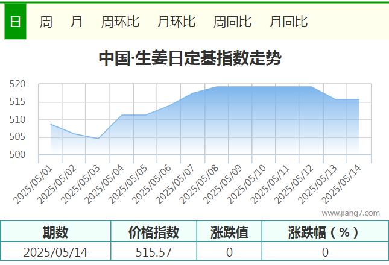This screenshot has height=265, width=389.
Task: Click the 期数 column header
Action: pyautogui.click(x=55, y=232)
